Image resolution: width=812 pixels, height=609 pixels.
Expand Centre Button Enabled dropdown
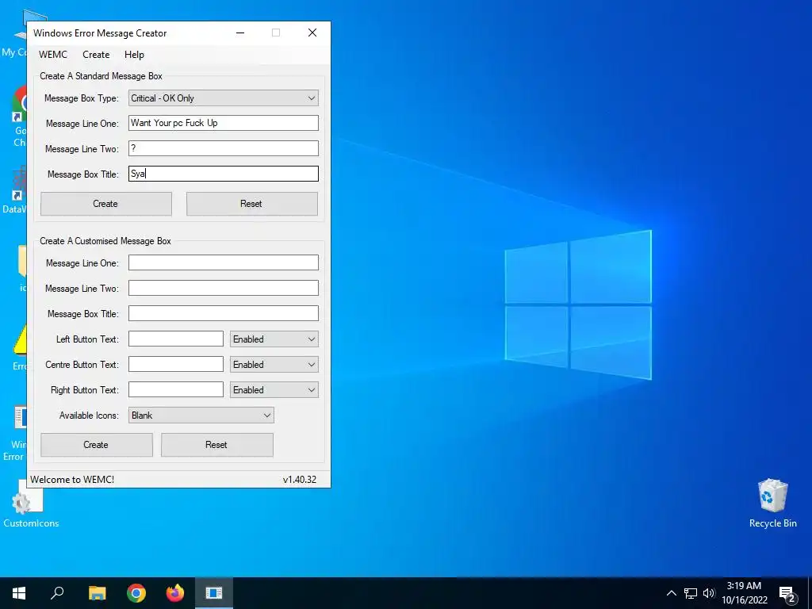pos(274,365)
